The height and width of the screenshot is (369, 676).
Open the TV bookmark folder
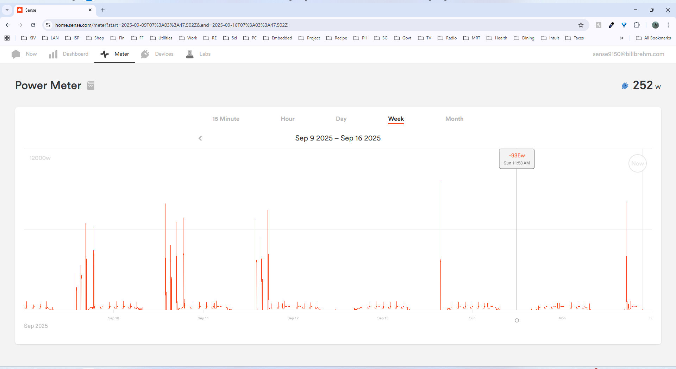425,38
